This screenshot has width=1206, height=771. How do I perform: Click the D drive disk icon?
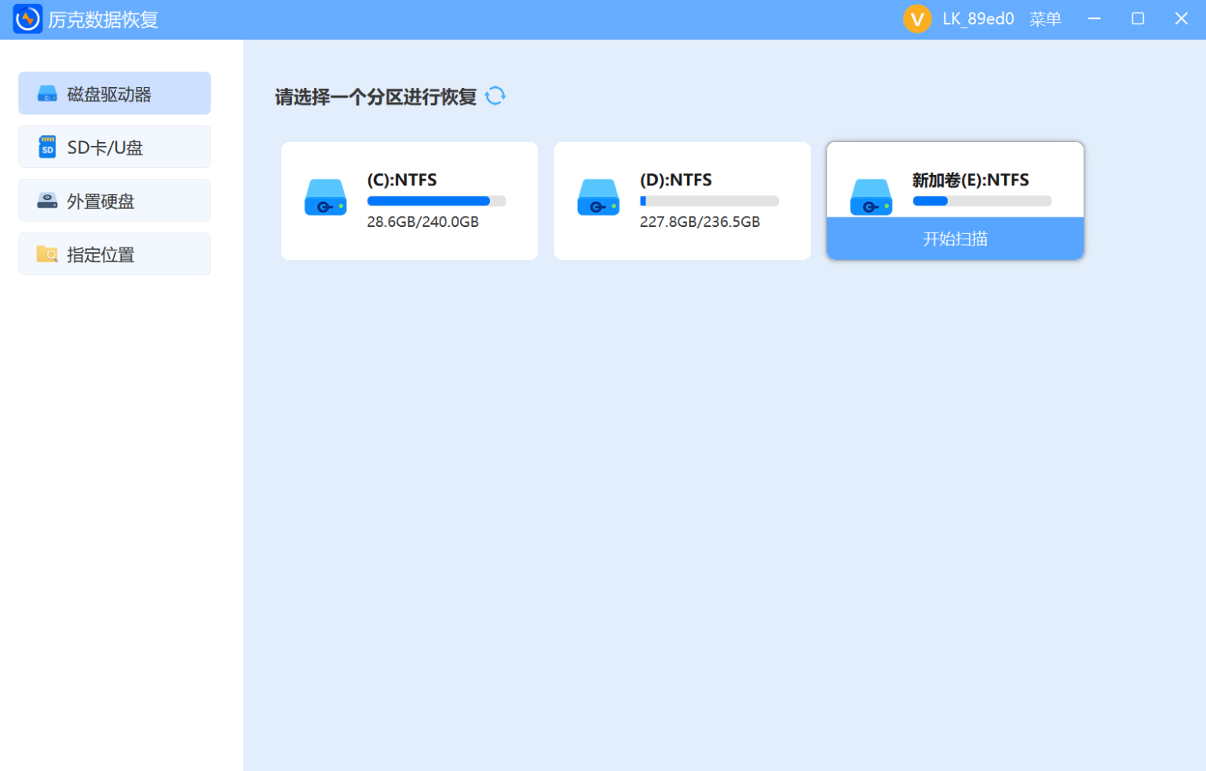pyautogui.click(x=598, y=198)
